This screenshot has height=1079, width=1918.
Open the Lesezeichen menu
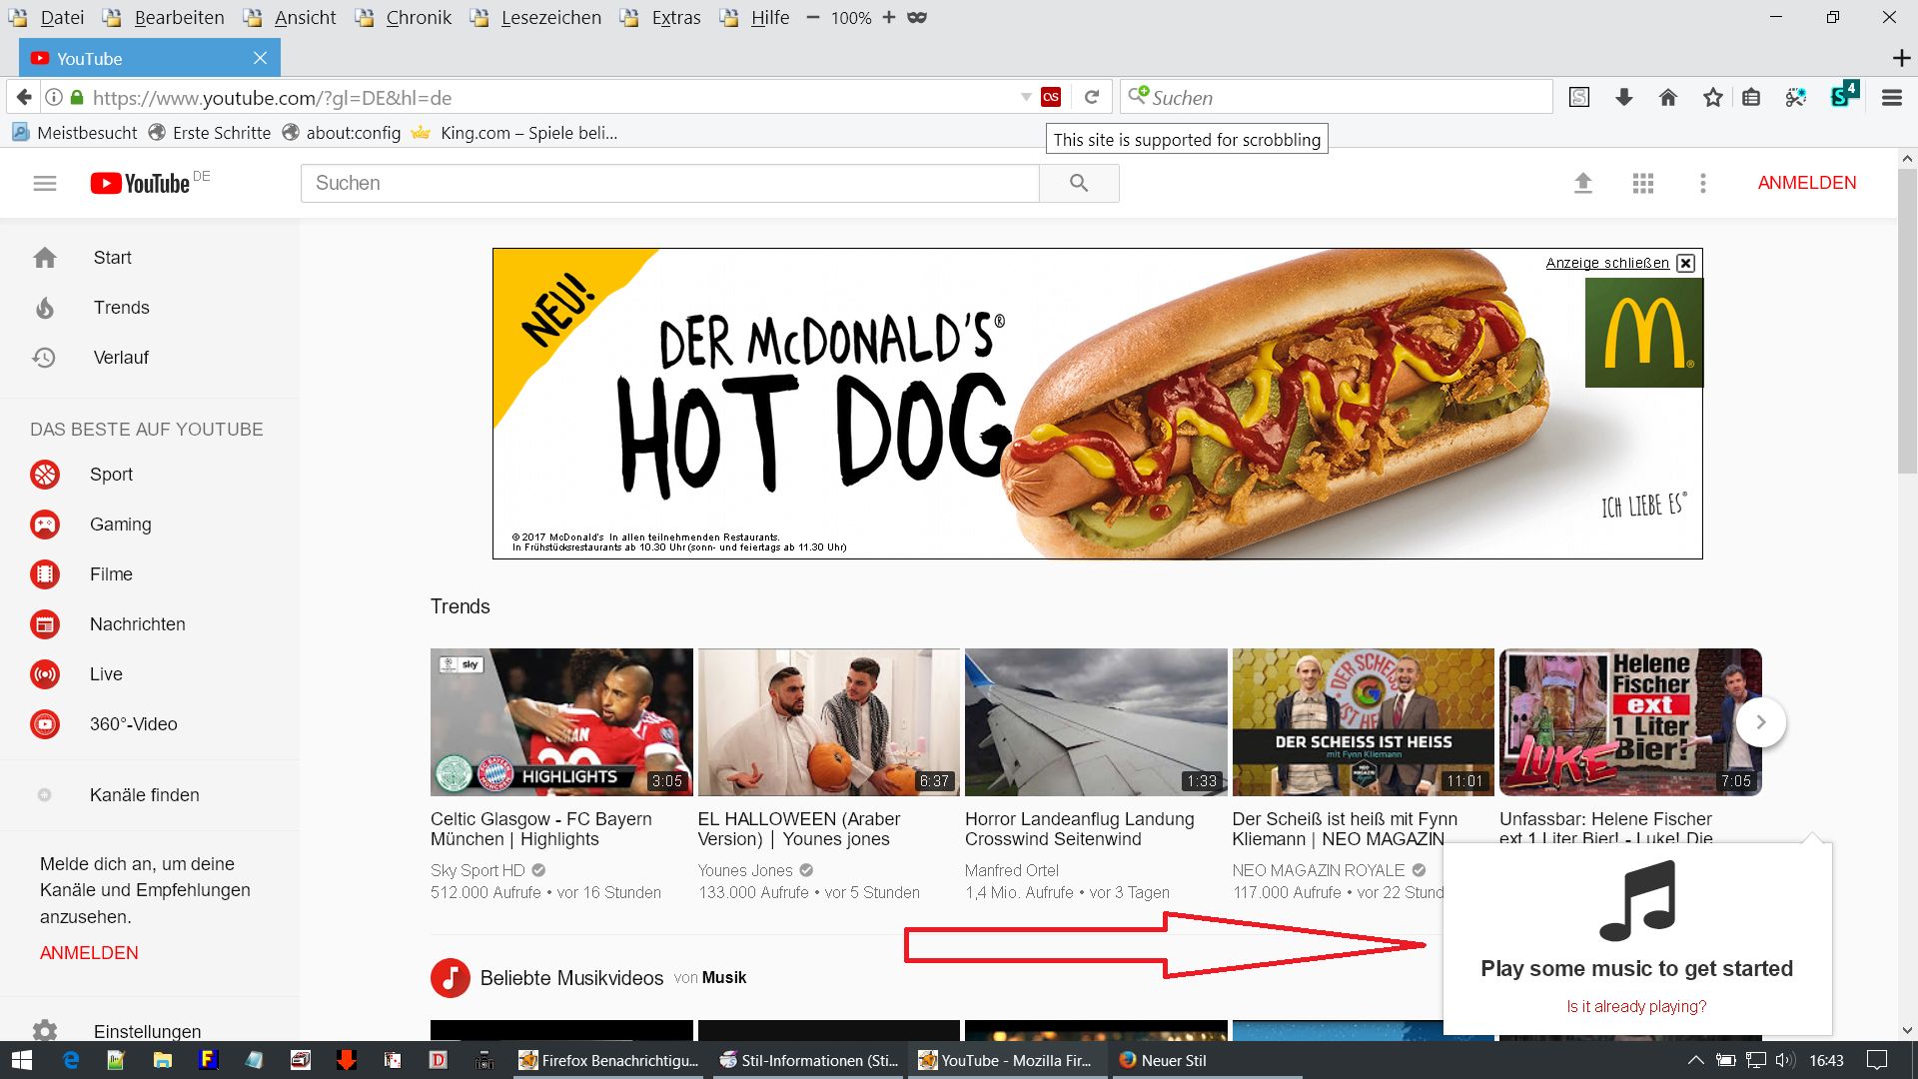click(550, 17)
